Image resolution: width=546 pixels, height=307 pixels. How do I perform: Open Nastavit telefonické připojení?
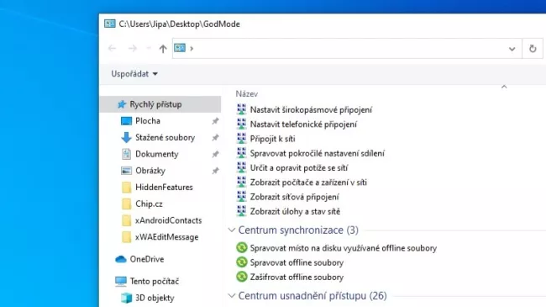coord(303,124)
